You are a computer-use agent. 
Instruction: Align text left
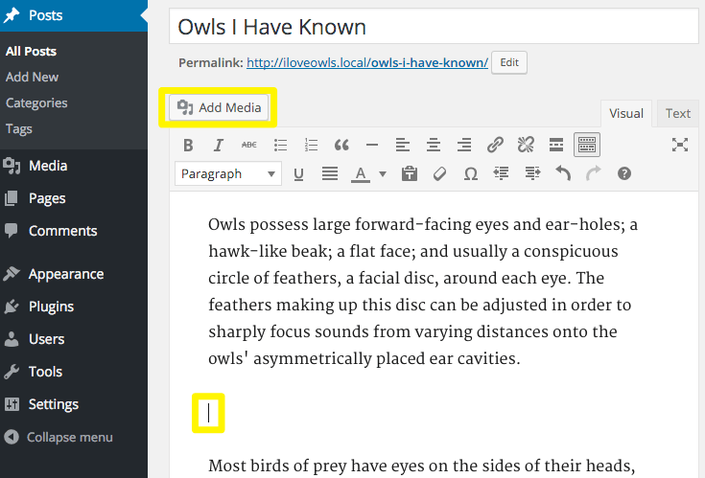[403, 145]
